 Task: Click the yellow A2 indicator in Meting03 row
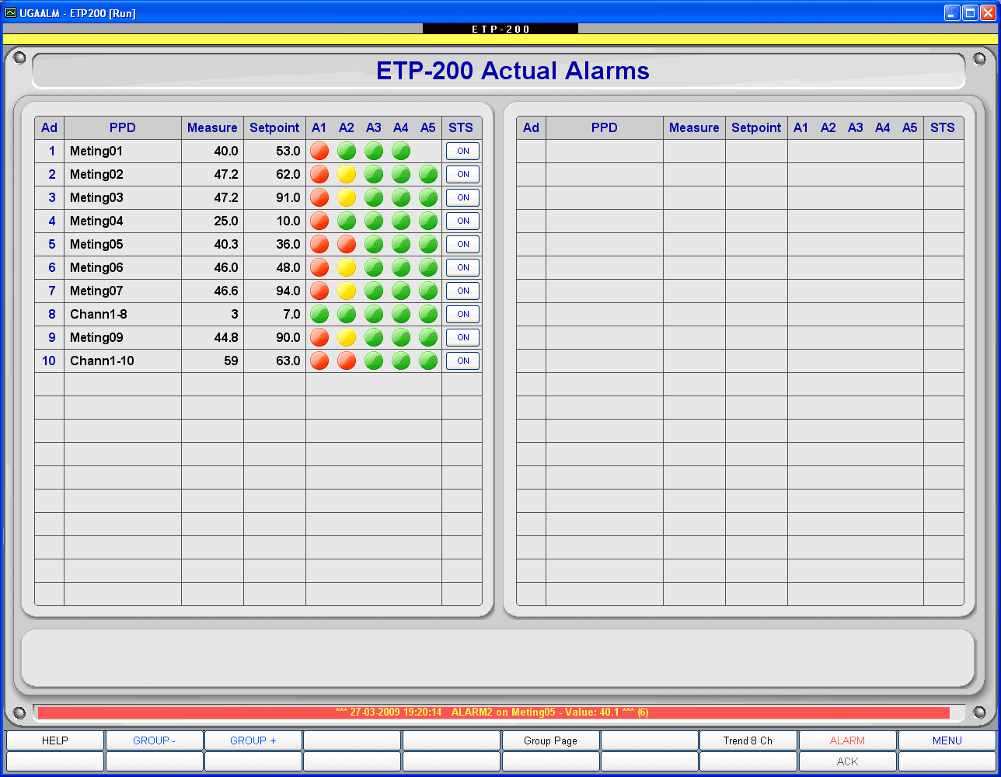click(347, 197)
